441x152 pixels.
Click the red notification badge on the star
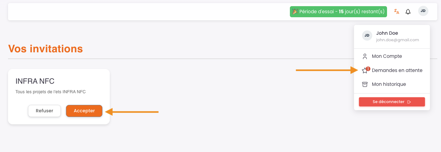pyautogui.click(x=368, y=69)
